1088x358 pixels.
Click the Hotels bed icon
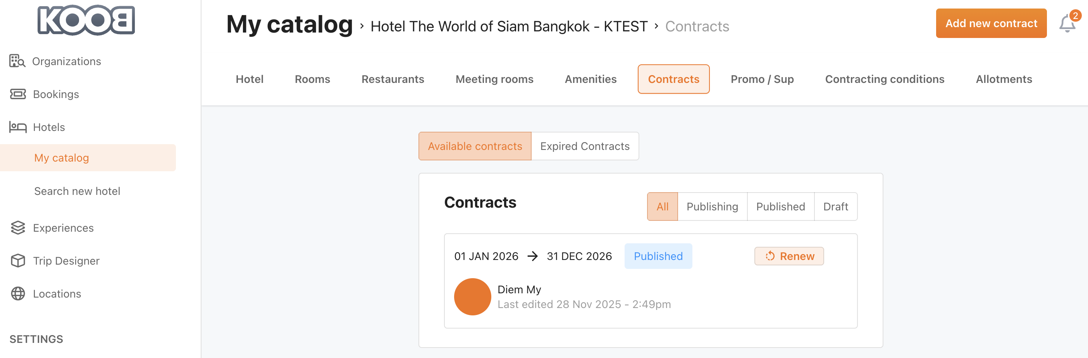tap(18, 127)
